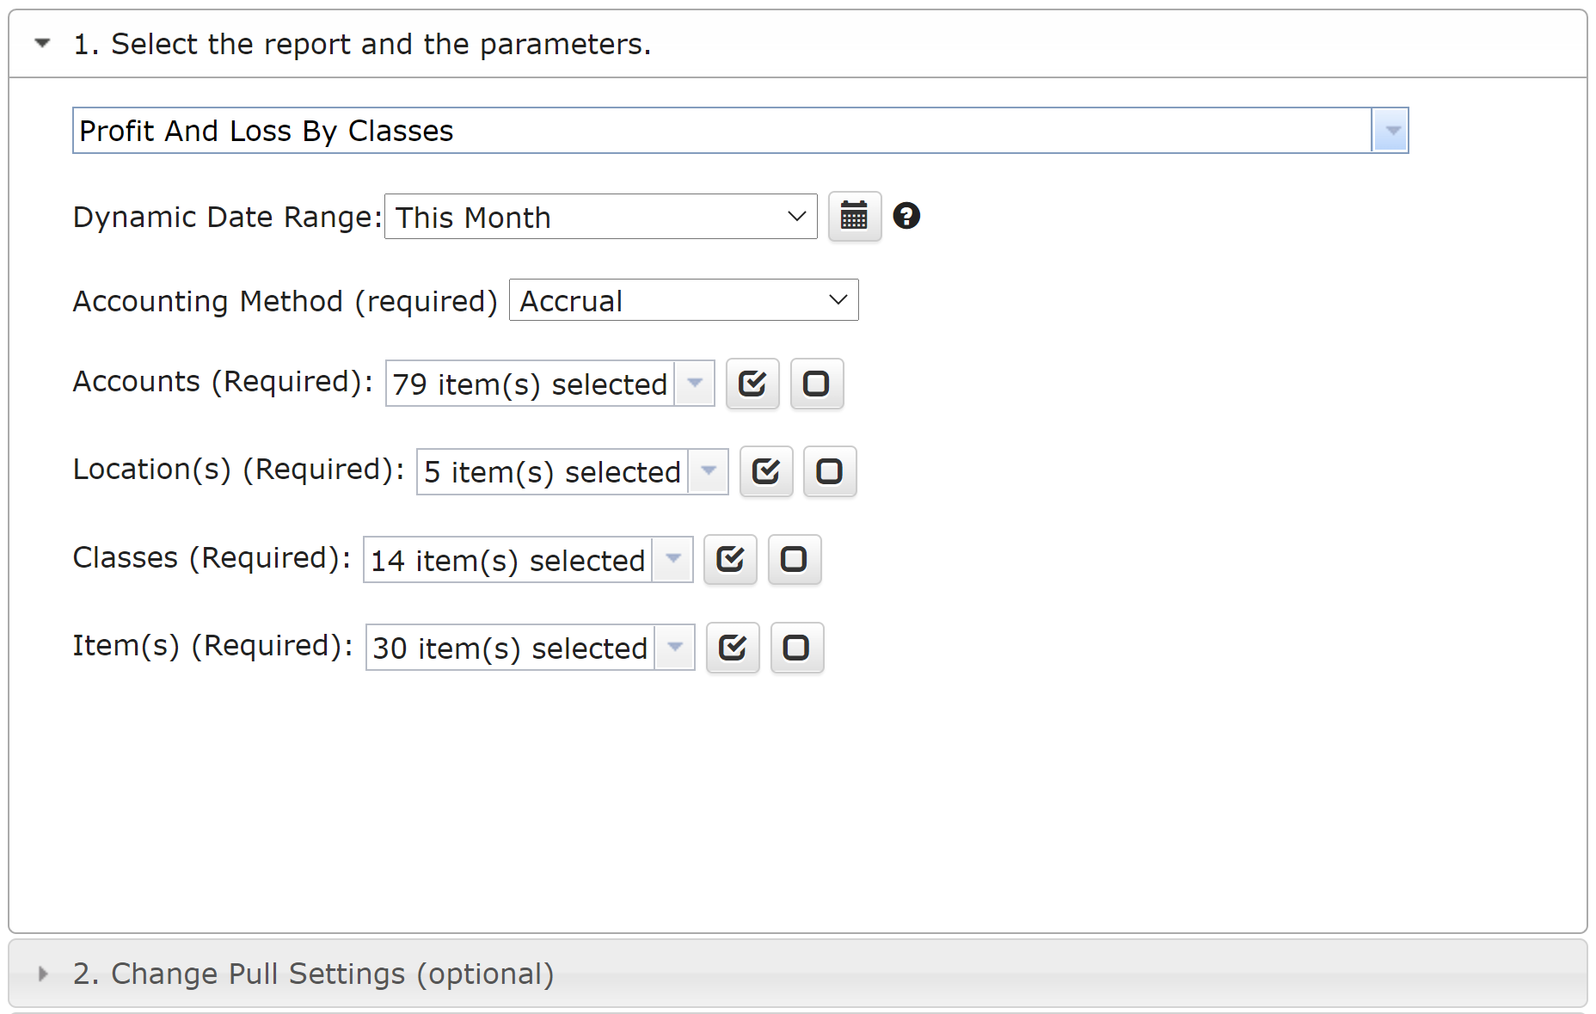Deselect all Items with empty box icon
This screenshot has height=1014, width=1596.
[796, 648]
